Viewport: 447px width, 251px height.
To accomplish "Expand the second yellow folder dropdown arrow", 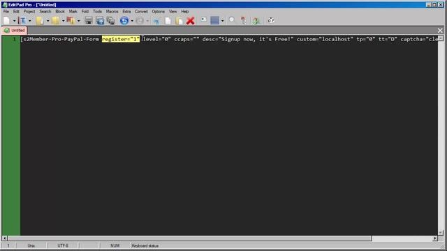I will point(63,21).
